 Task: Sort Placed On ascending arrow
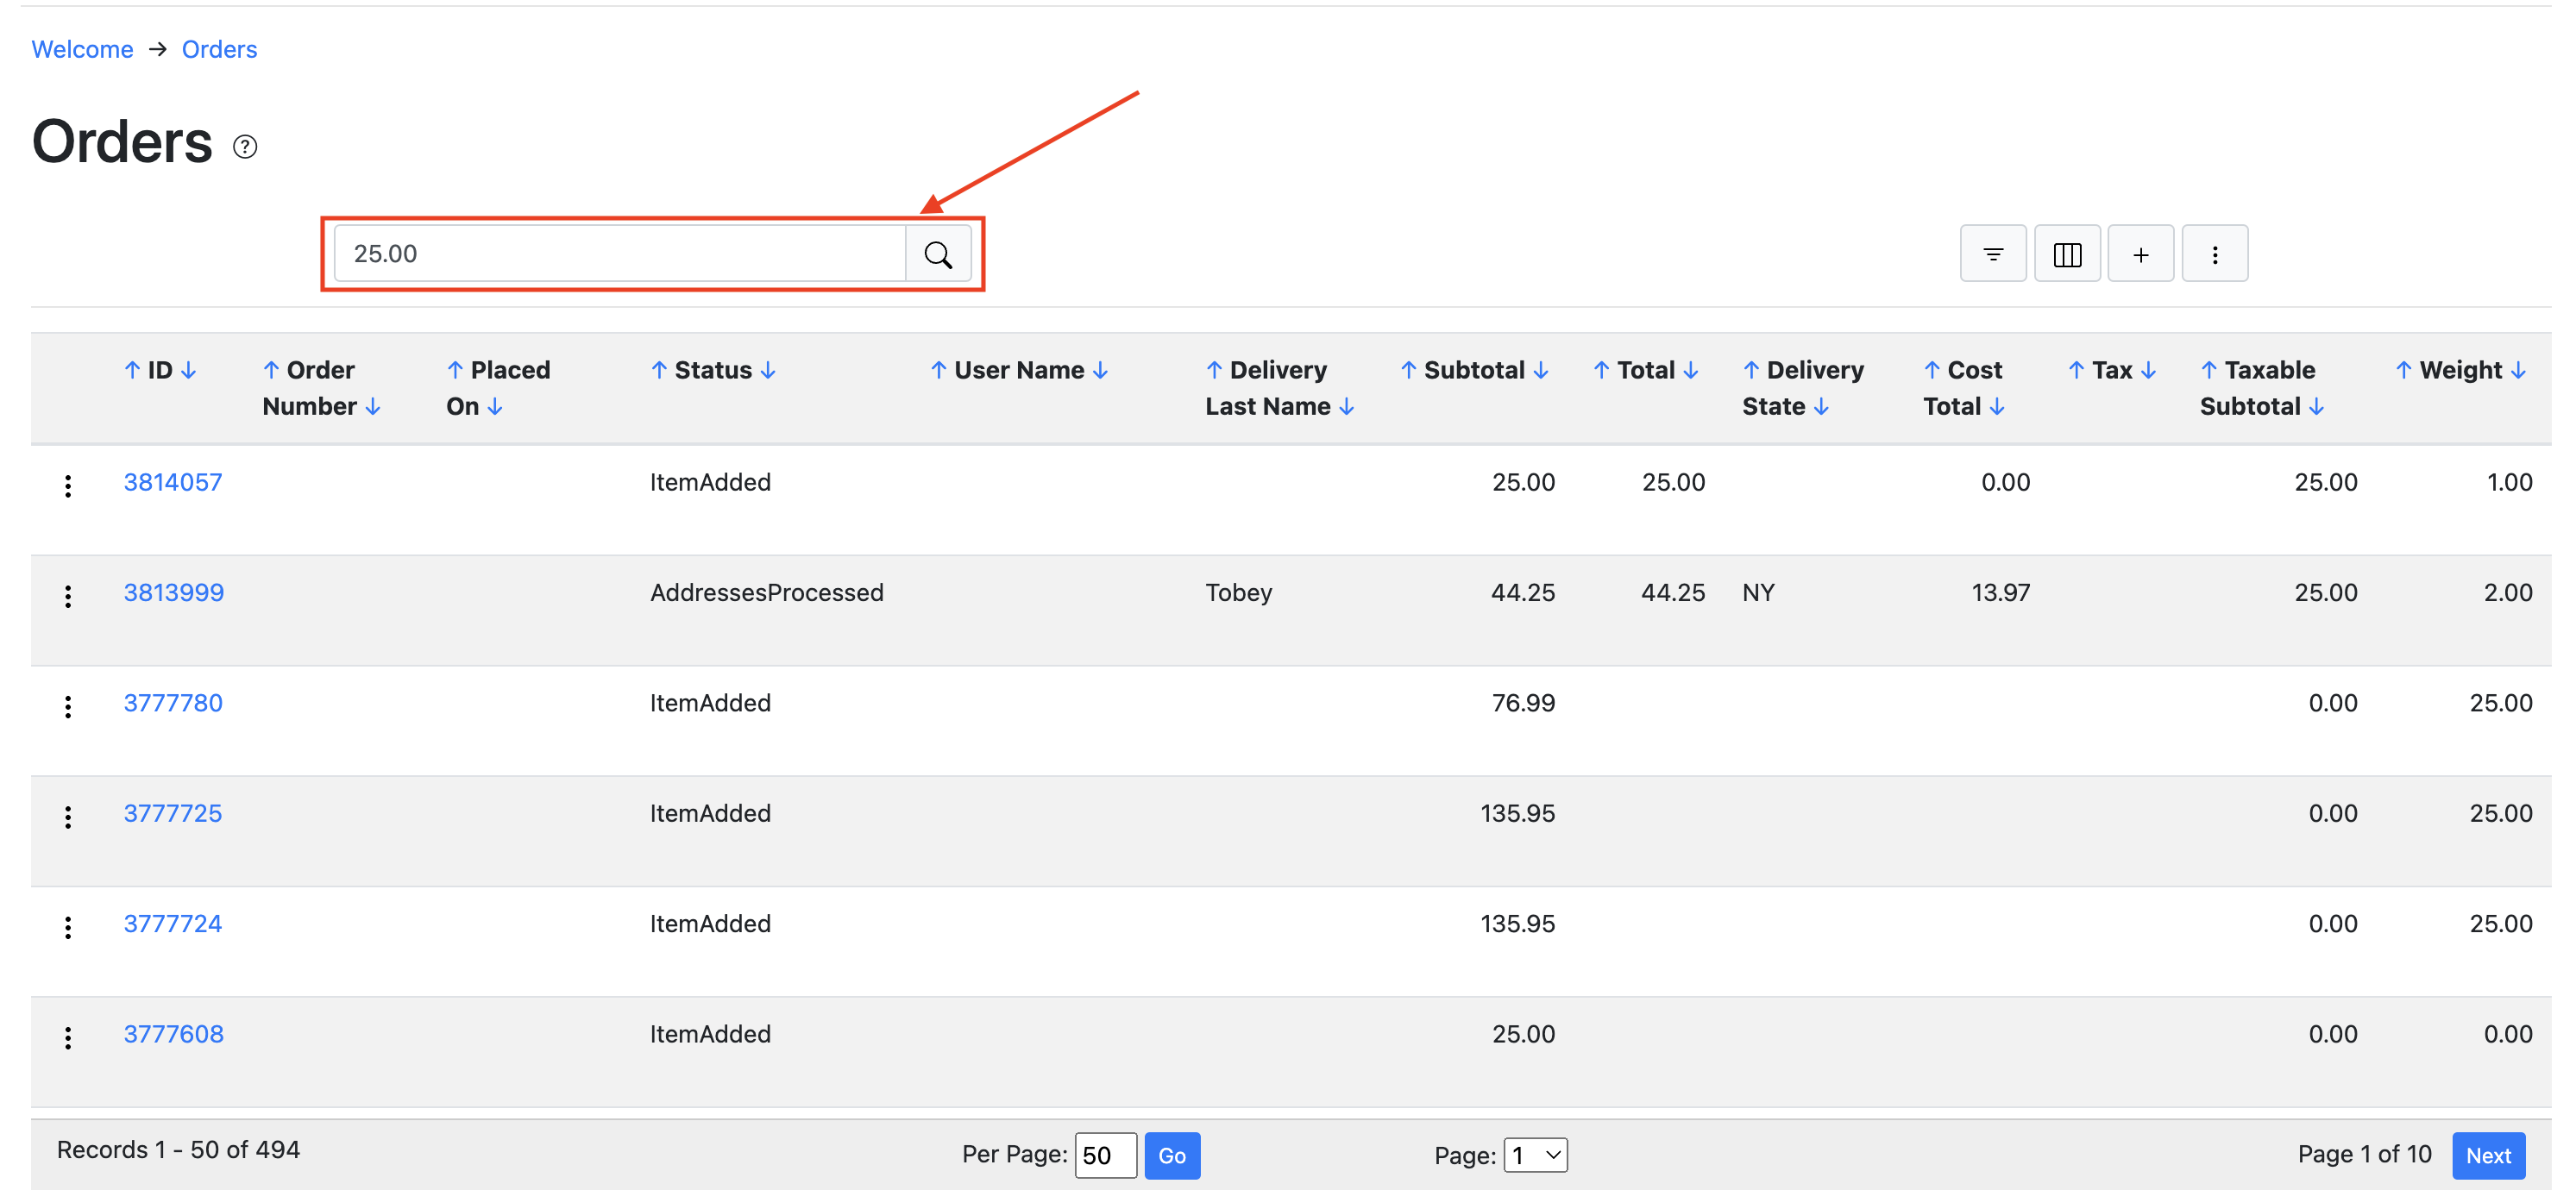(x=455, y=370)
